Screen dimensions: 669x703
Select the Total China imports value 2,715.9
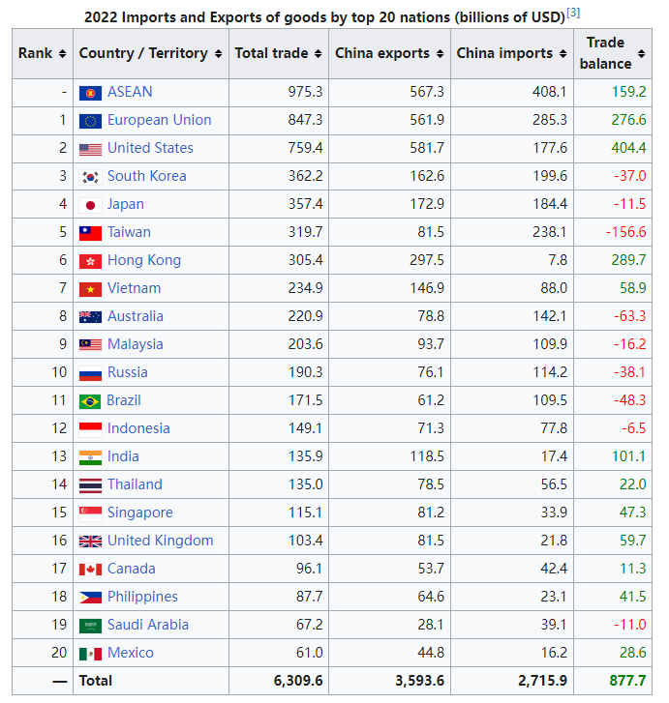tap(543, 681)
